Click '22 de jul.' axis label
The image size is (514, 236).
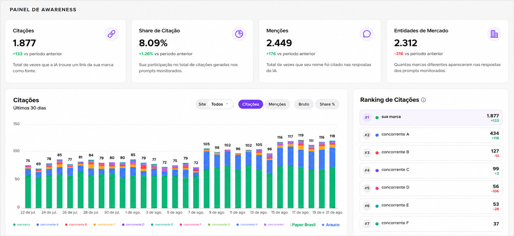click(x=28, y=212)
